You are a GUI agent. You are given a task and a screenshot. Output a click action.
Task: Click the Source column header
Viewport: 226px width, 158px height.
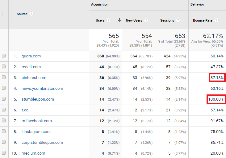click(22, 14)
